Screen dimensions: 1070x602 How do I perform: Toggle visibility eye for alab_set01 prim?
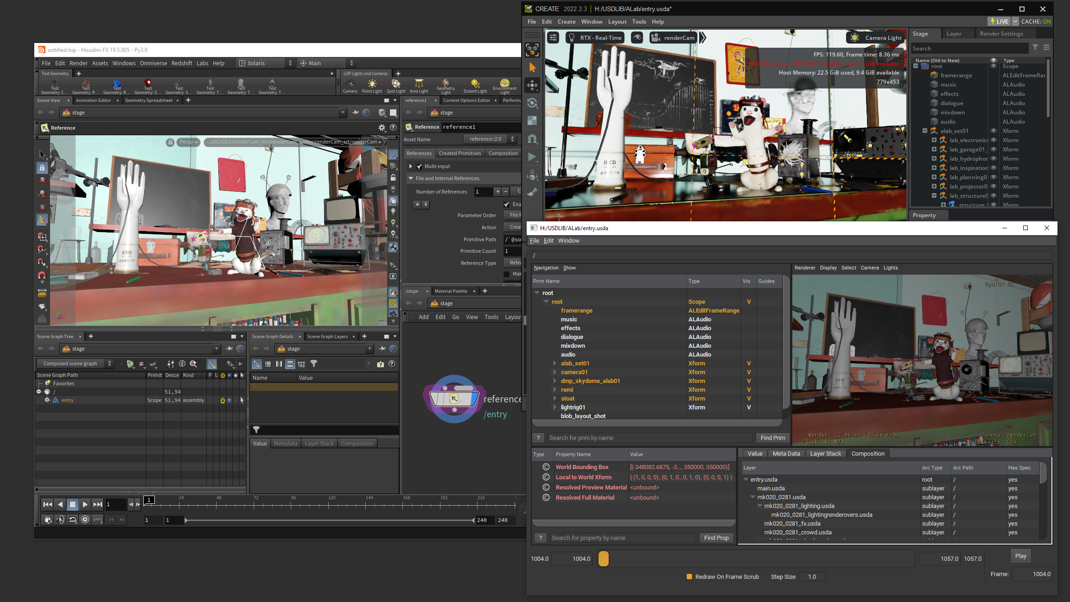[x=994, y=131]
